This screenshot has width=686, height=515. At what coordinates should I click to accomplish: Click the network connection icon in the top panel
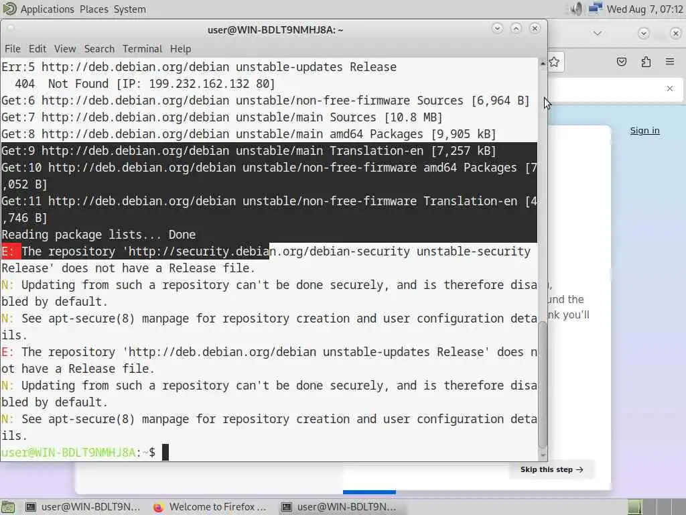coord(596,9)
